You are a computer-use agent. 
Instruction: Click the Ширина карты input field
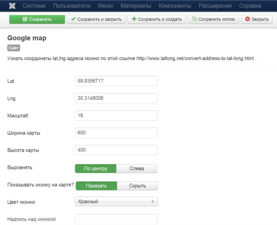coord(116,133)
